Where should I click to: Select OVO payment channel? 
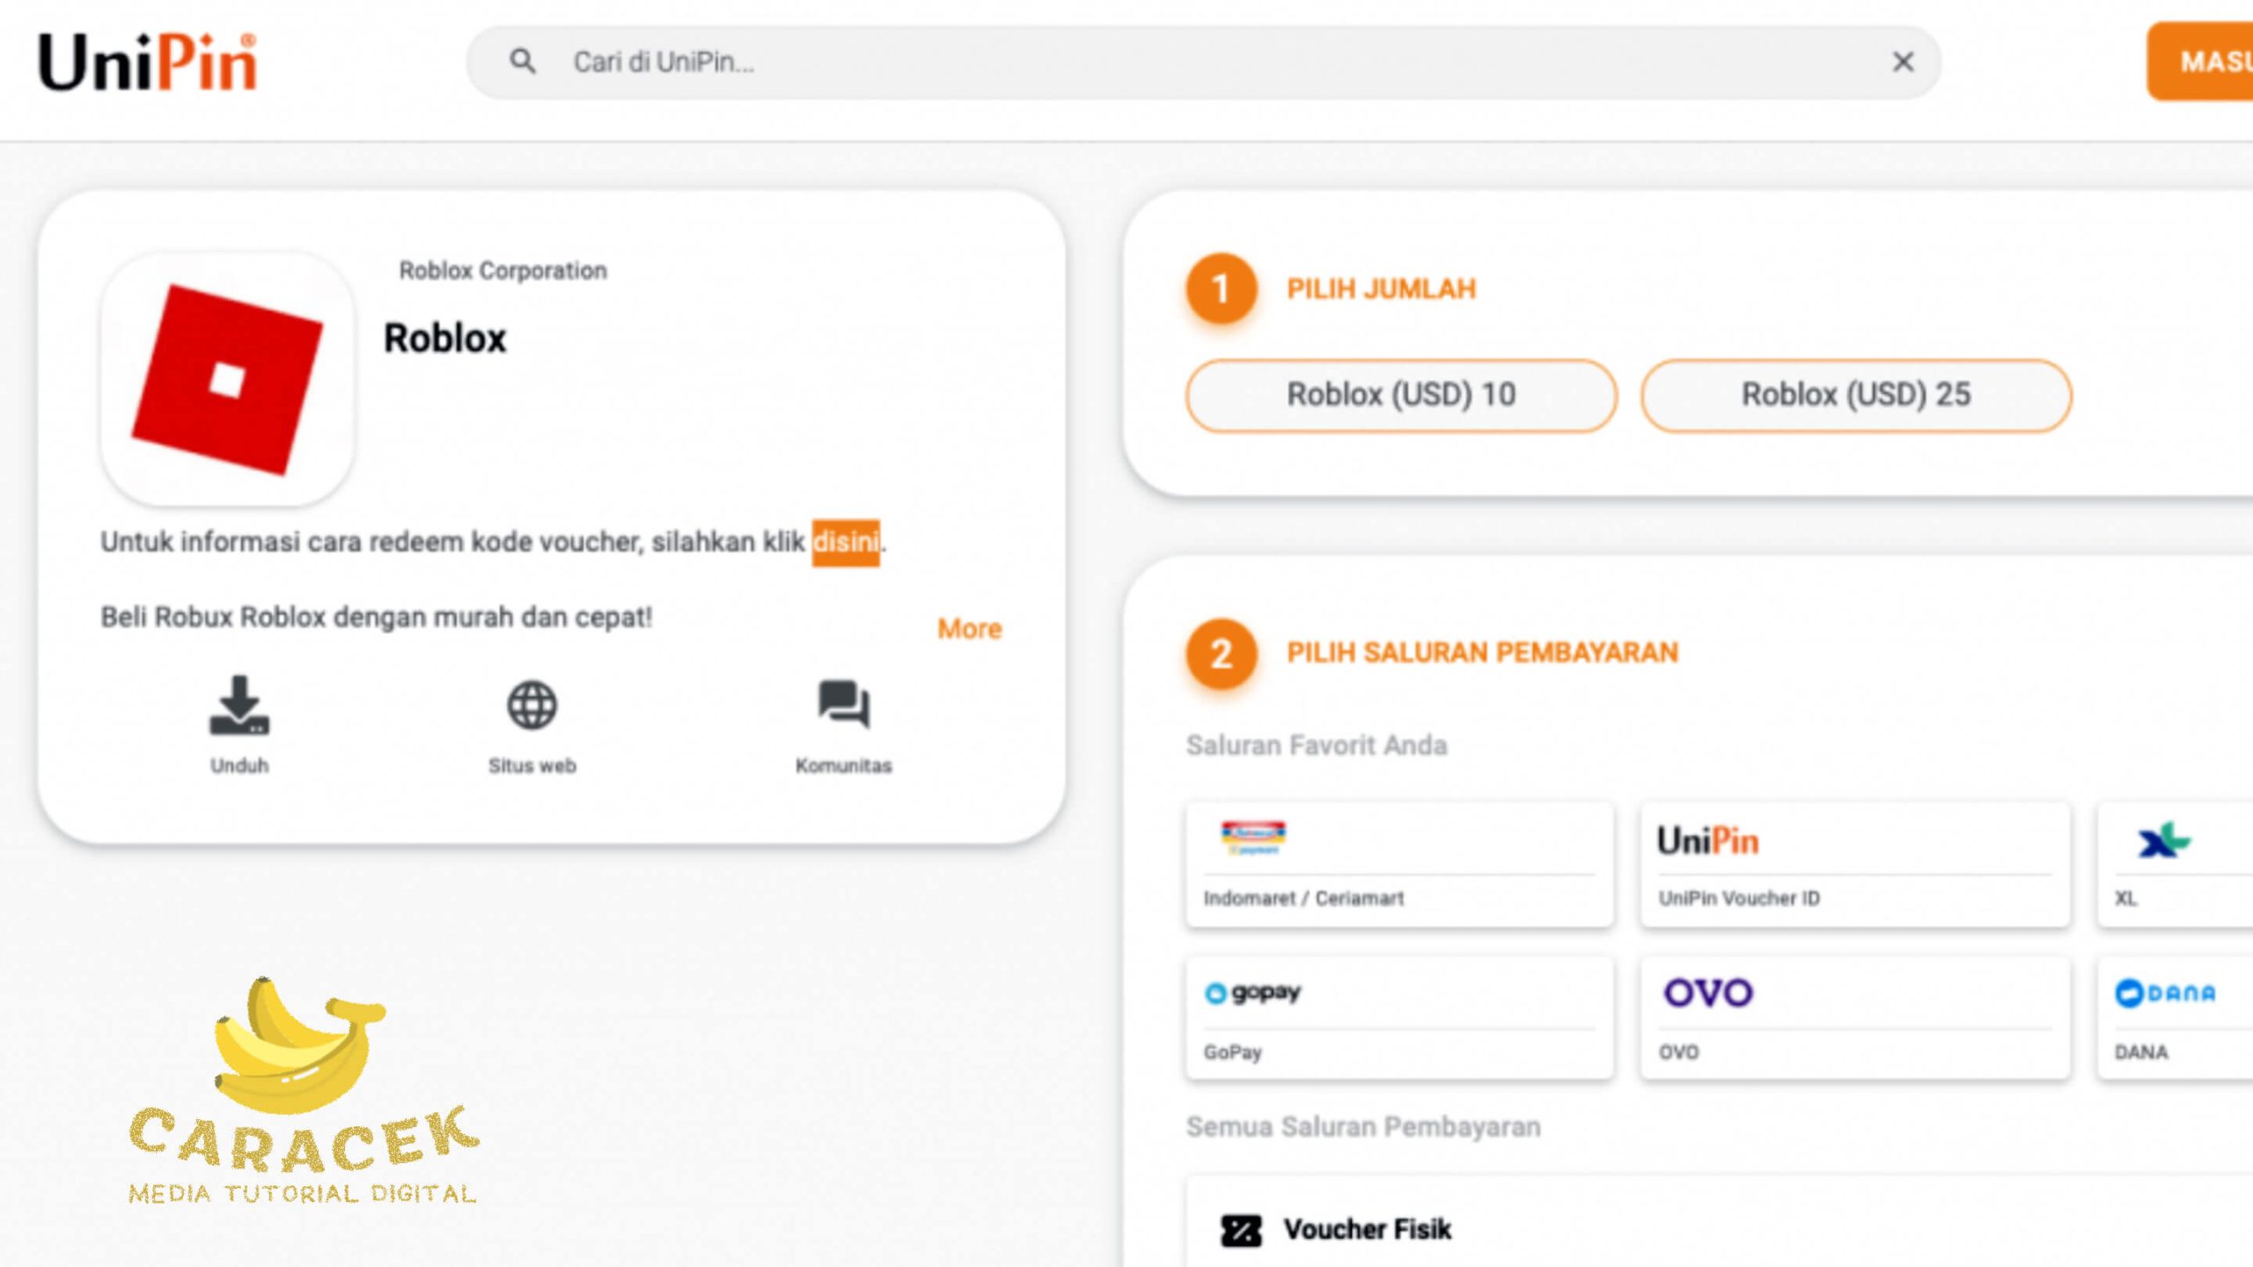[1854, 1018]
